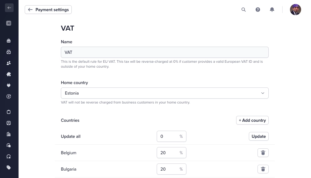Open the notifications bell
This screenshot has width=311, height=178.
pyautogui.click(x=272, y=10)
